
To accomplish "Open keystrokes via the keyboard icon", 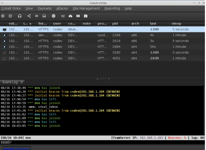I will (x=78, y=16).
